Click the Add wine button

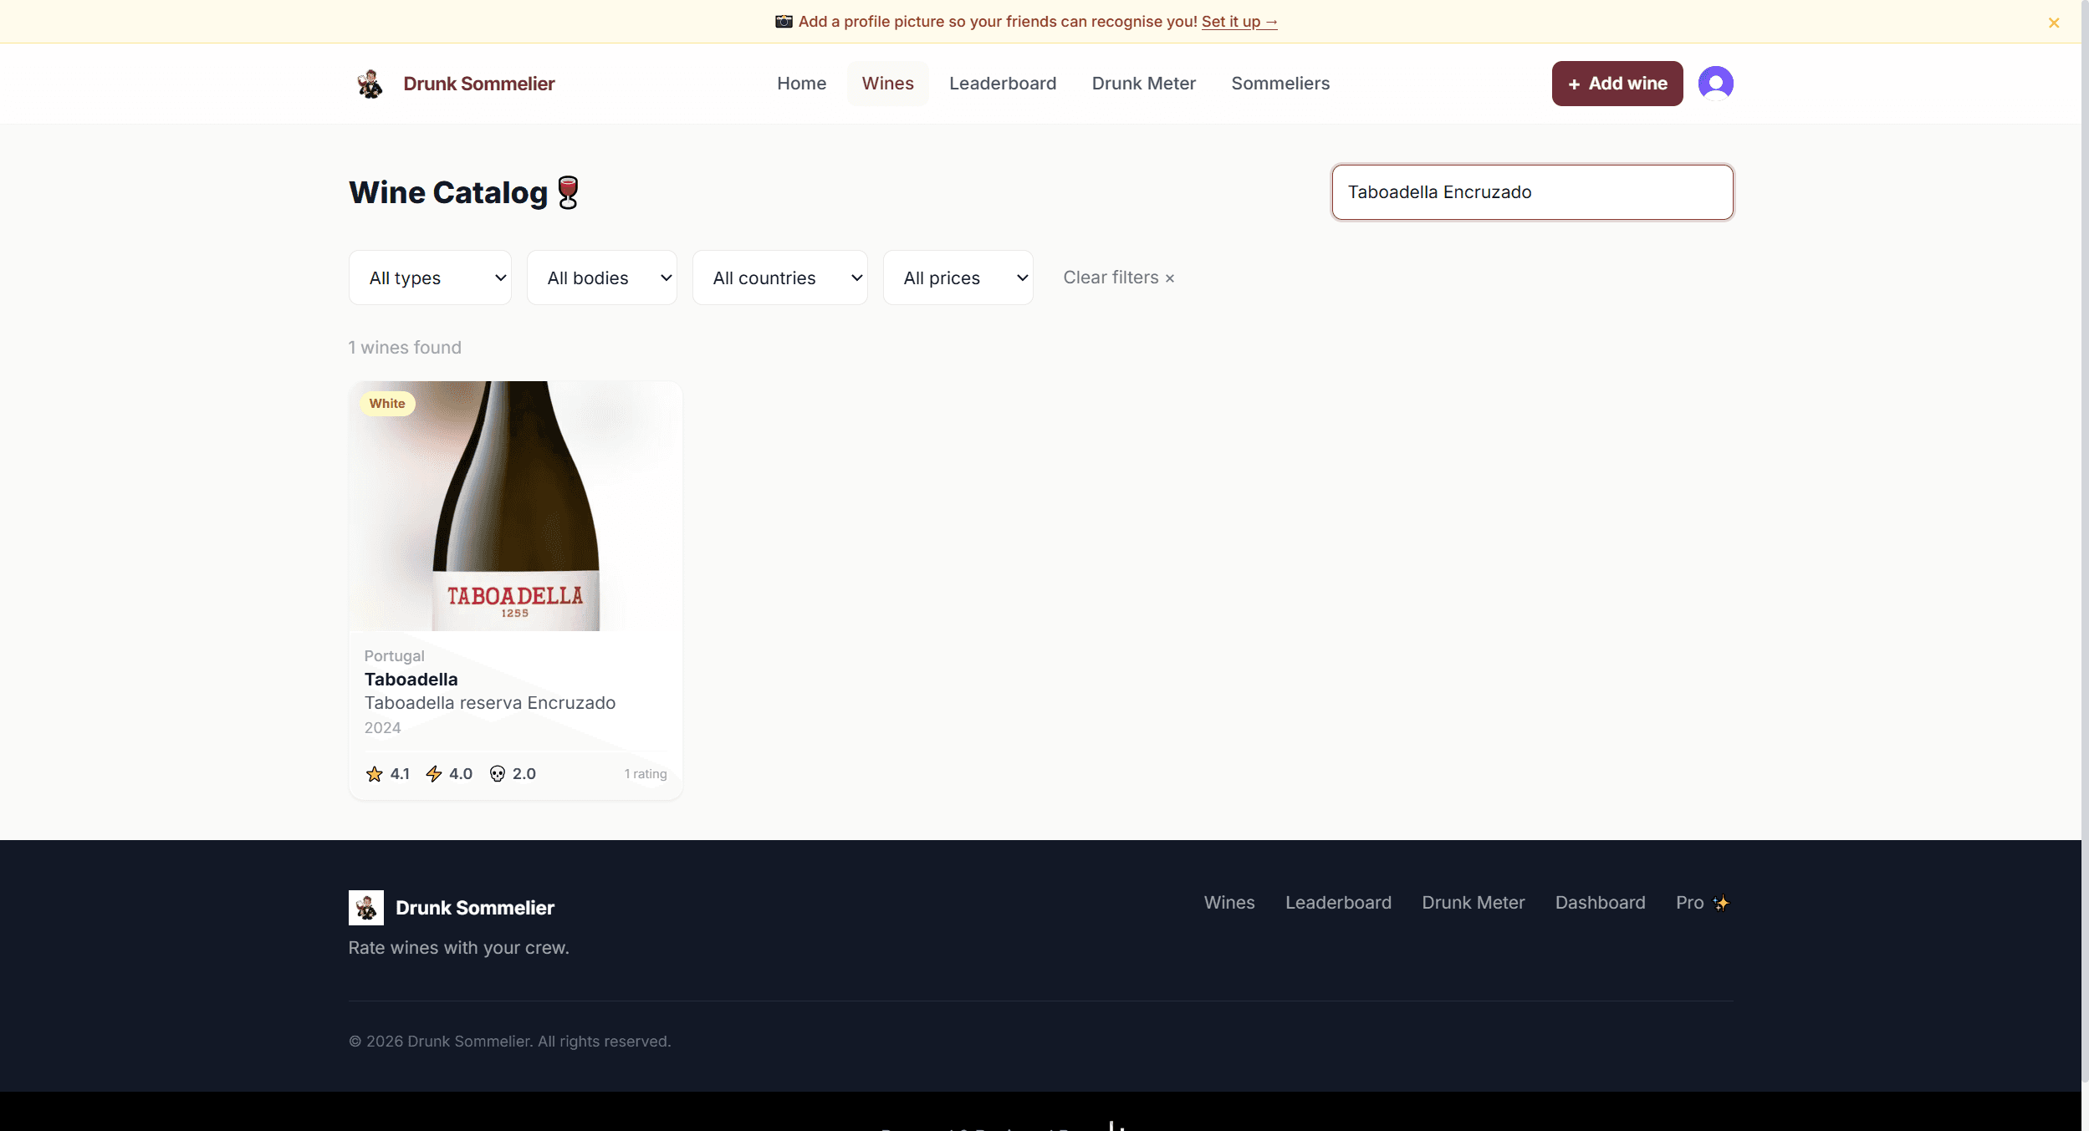[x=1617, y=84]
